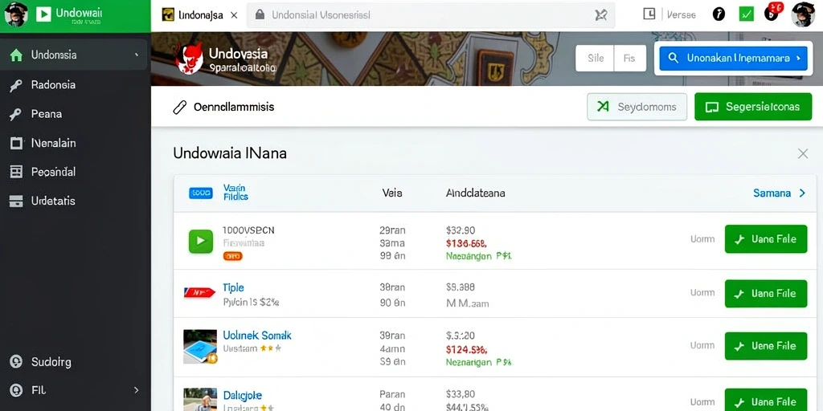Expand the Undonasia sidebar arrow
The height and width of the screenshot is (411, 823).
click(x=137, y=55)
